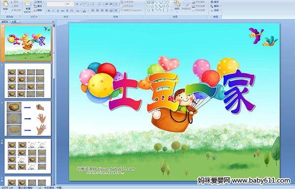This screenshot has width=295, height=189.
Task: Select the rectangle shape in the shapes gallery
Action: point(164,2)
